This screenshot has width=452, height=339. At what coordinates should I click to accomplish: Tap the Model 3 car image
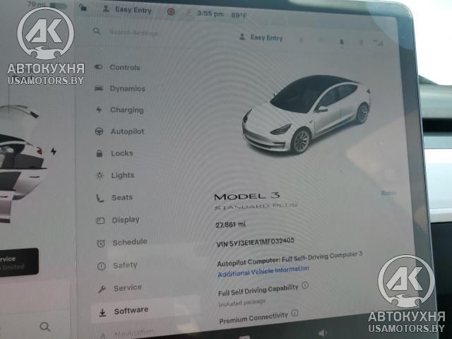307,114
